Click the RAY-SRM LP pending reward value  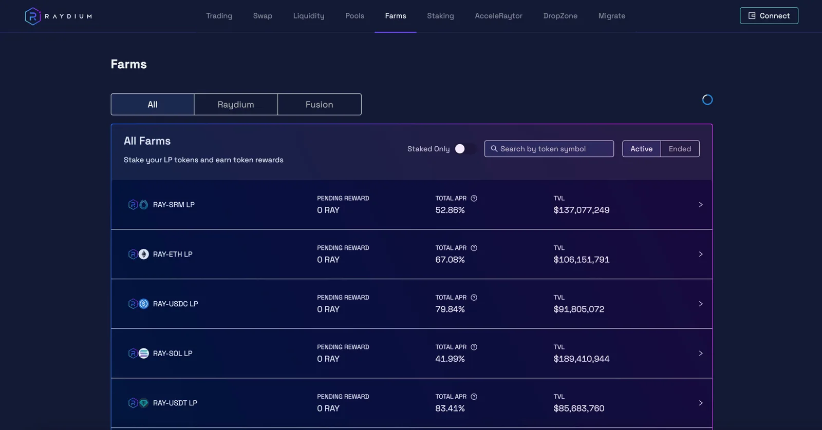coord(328,210)
